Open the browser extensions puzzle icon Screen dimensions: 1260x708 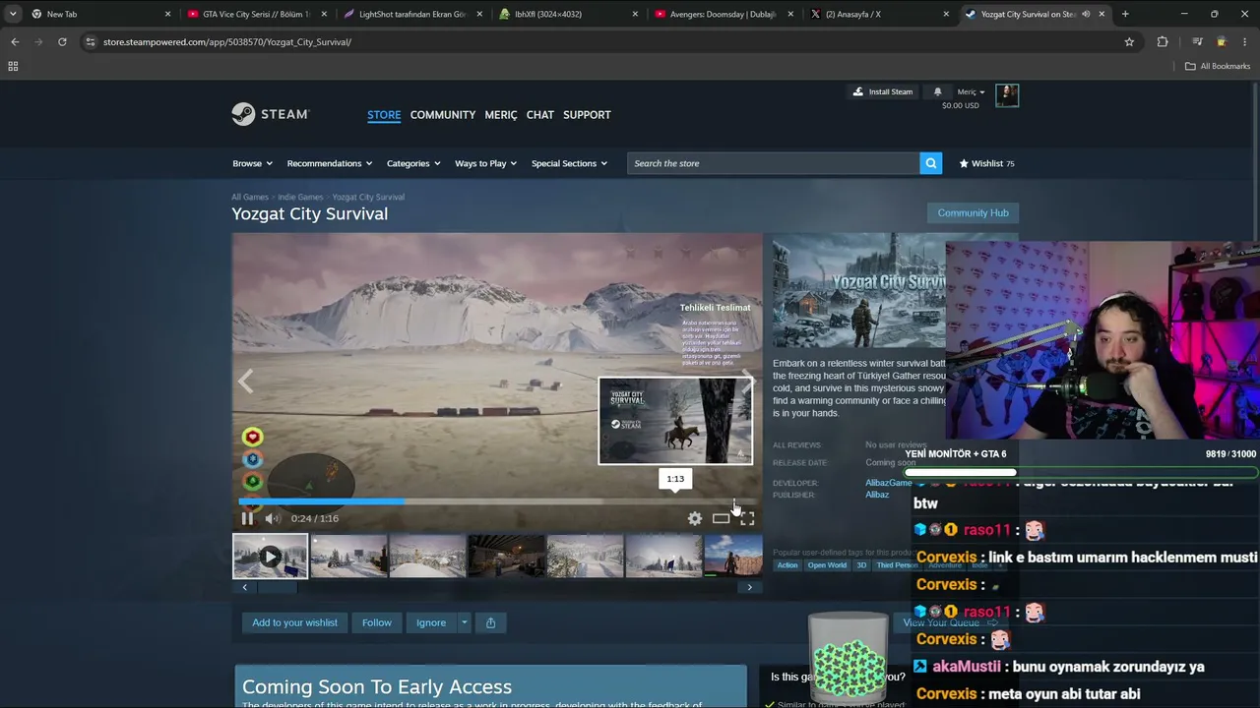(1163, 42)
